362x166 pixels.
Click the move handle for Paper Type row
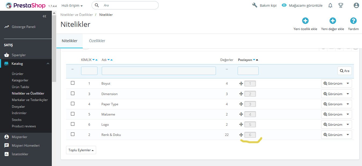click(241, 104)
